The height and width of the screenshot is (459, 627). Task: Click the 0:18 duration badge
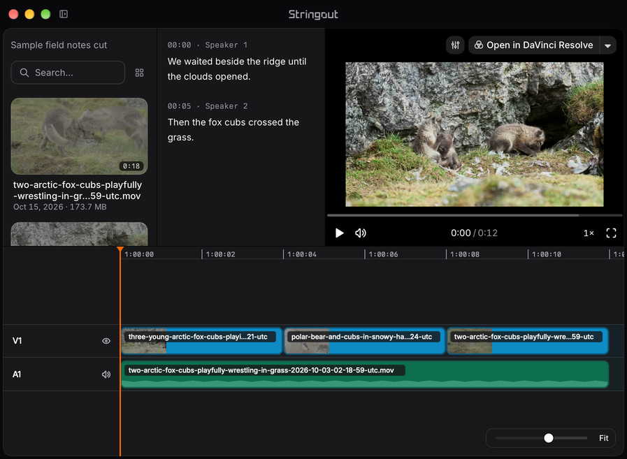(131, 166)
